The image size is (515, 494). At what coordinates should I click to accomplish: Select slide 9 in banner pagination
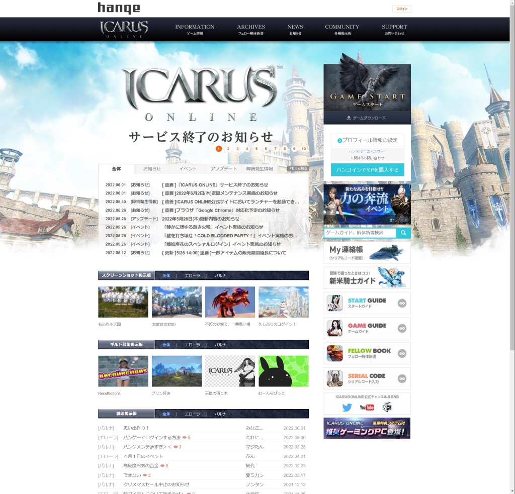[x=294, y=149]
